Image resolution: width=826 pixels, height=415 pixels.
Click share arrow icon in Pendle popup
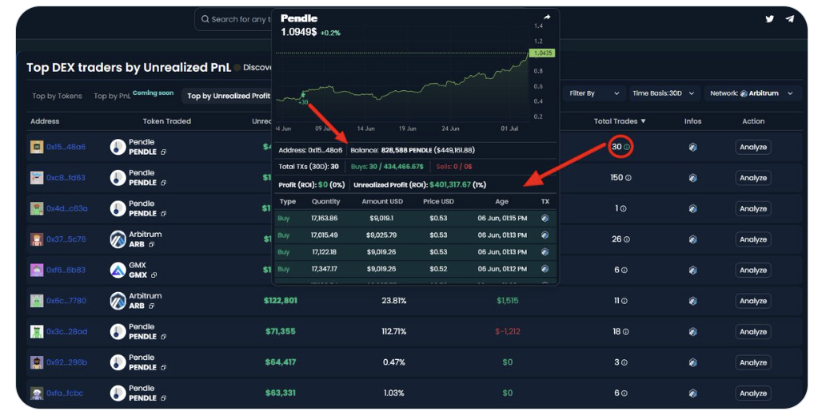pos(547,18)
